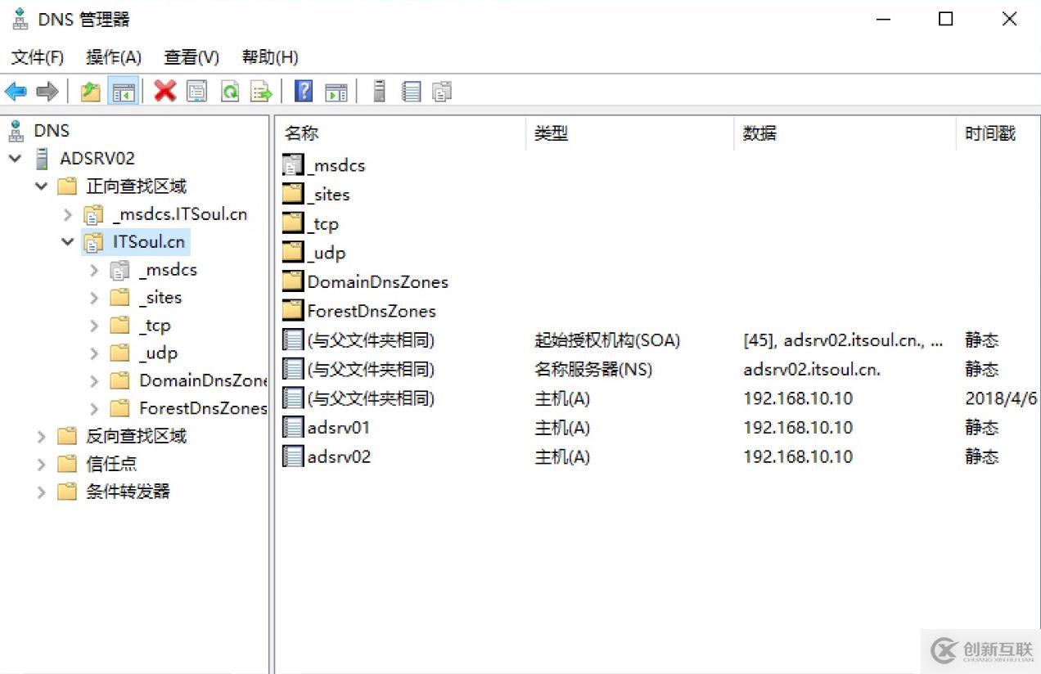Select ADSRV02 server in tree
Viewport: 1041px width, 674px height.
(97, 159)
